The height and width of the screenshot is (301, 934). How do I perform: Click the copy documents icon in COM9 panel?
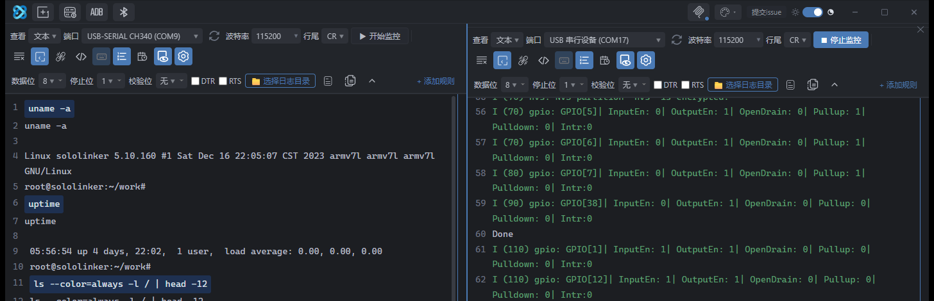(350, 81)
